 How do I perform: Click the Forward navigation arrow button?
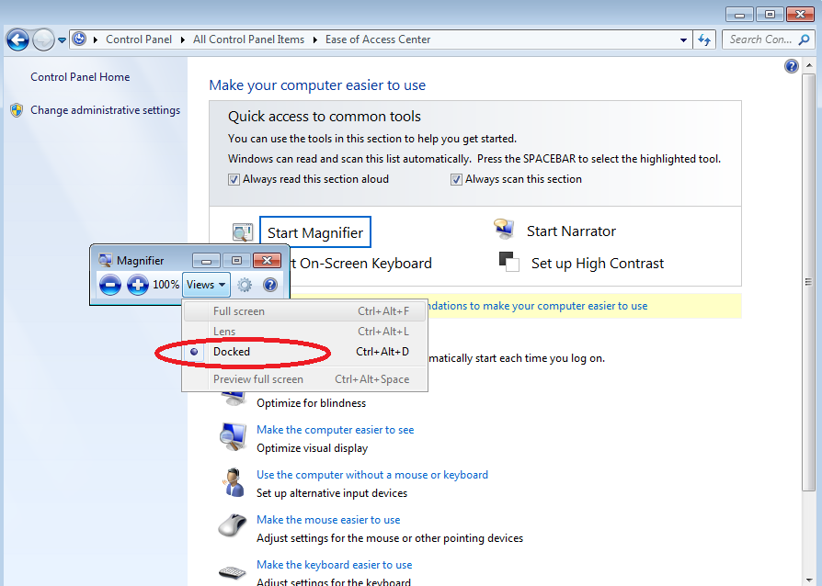tap(43, 39)
